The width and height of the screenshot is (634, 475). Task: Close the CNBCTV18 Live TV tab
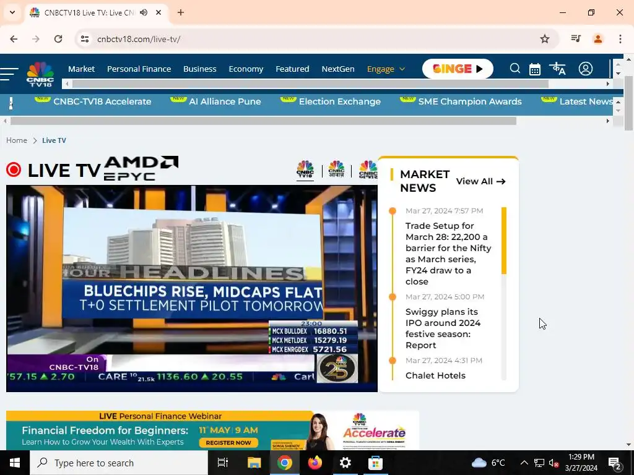coord(158,12)
